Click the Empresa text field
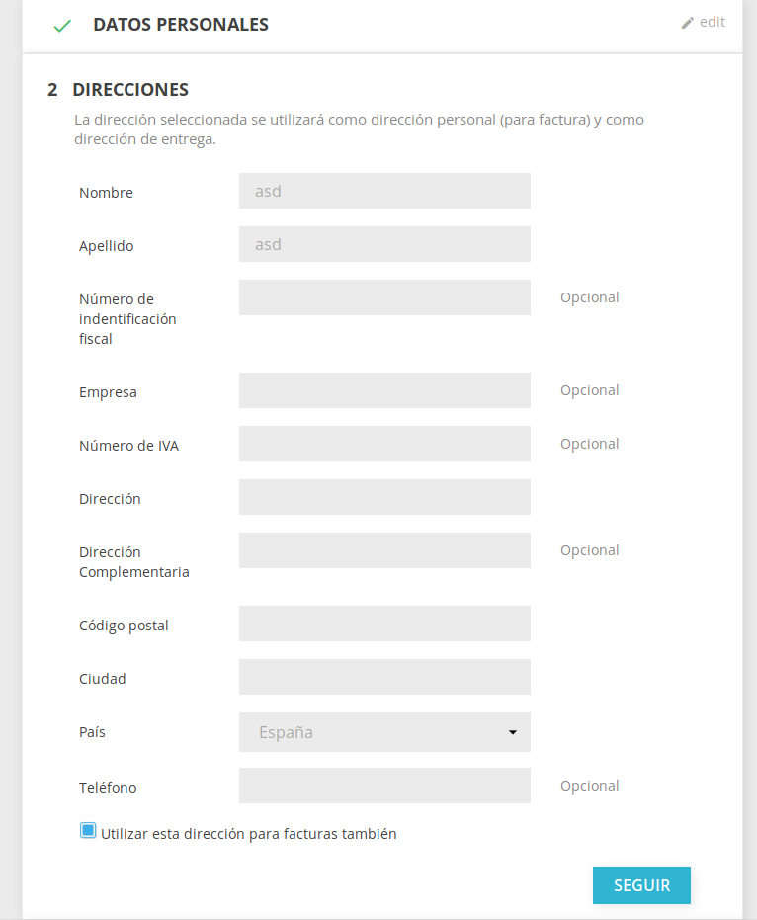Image resolution: width=757 pixels, height=920 pixels. click(384, 390)
